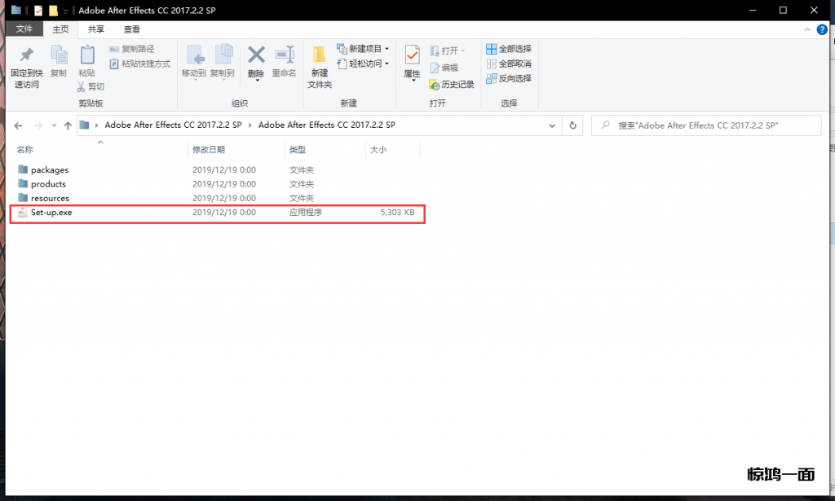Select the Set-up.exe file
This screenshot has width=835, height=501.
51,213
